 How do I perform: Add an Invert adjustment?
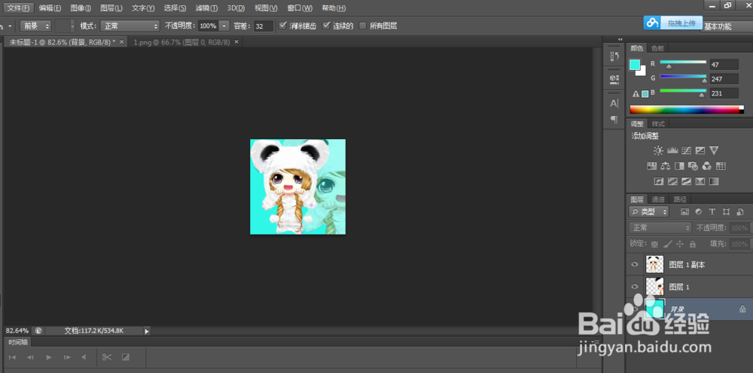[659, 181]
